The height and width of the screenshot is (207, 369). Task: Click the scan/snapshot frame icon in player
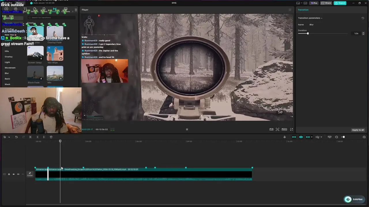coord(277,129)
